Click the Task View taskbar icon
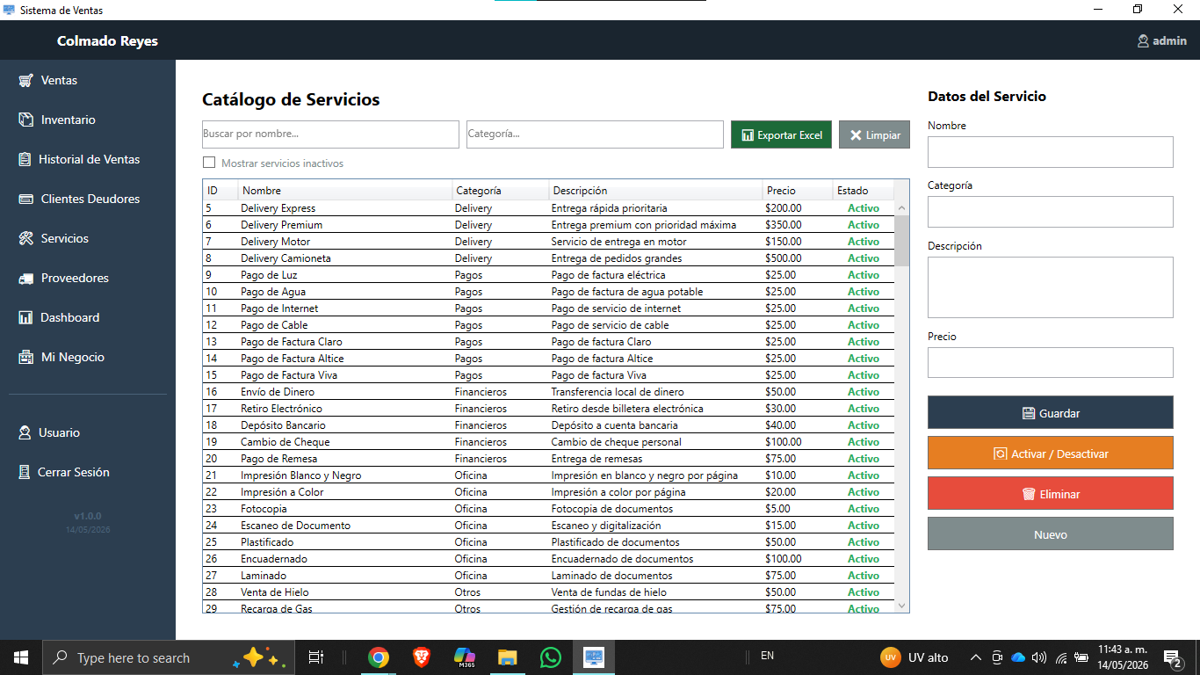 point(316,657)
